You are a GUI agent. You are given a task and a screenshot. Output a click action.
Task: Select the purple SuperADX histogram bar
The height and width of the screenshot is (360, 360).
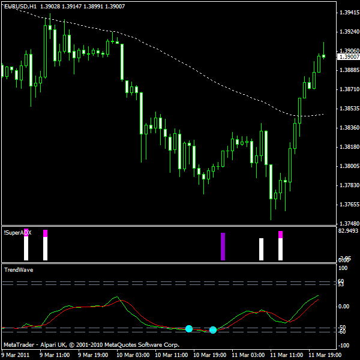[x=223, y=247]
